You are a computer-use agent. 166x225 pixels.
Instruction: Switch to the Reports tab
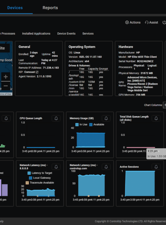(x=50, y=8)
